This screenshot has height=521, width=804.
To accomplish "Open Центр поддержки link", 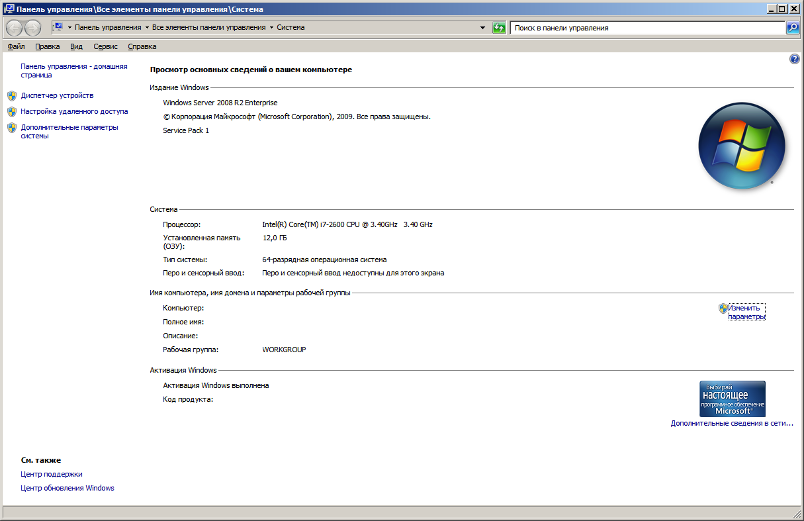I will [x=52, y=474].
